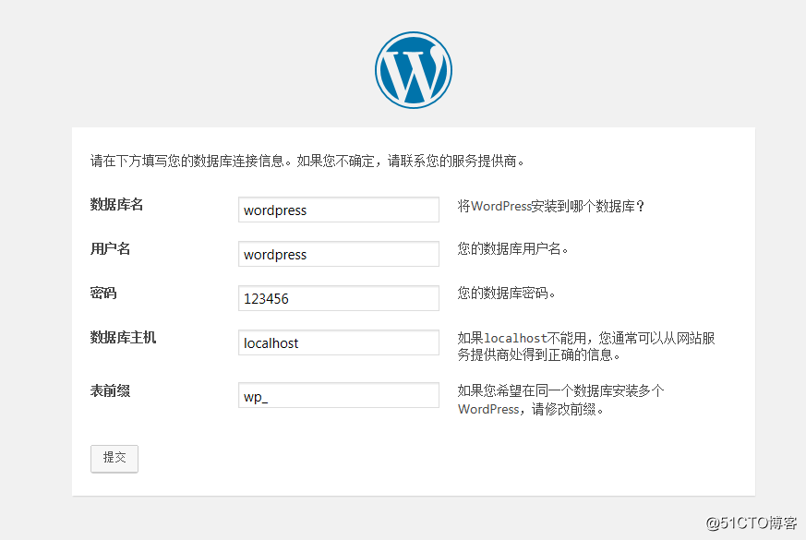
Task: Click the localhost host help text
Action: click(x=586, y=346)
